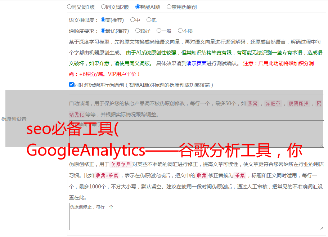
Task: Set 语义相似度 to 高(推荐)
Action: point(103,20)
